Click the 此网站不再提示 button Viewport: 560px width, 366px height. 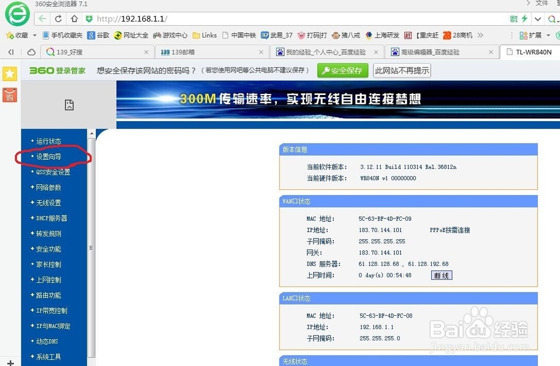point(402,70)
